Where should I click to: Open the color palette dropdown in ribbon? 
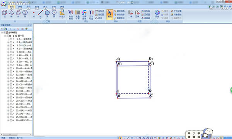[157, 14]
